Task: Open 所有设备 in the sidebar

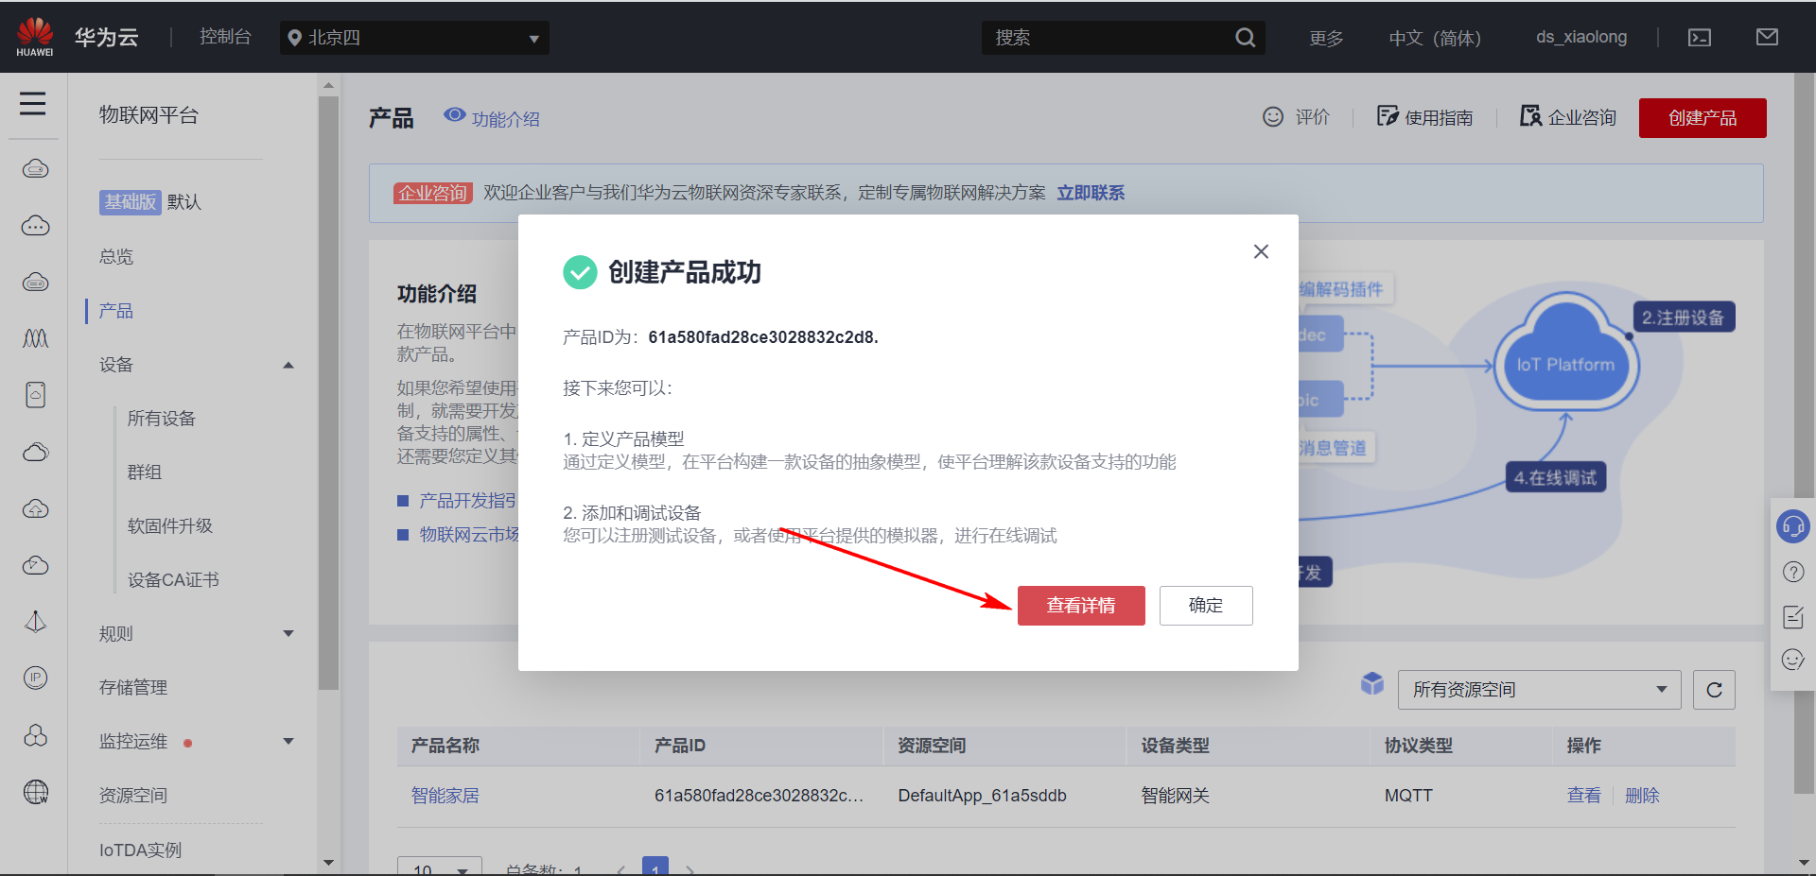Action: click(162, 419)
